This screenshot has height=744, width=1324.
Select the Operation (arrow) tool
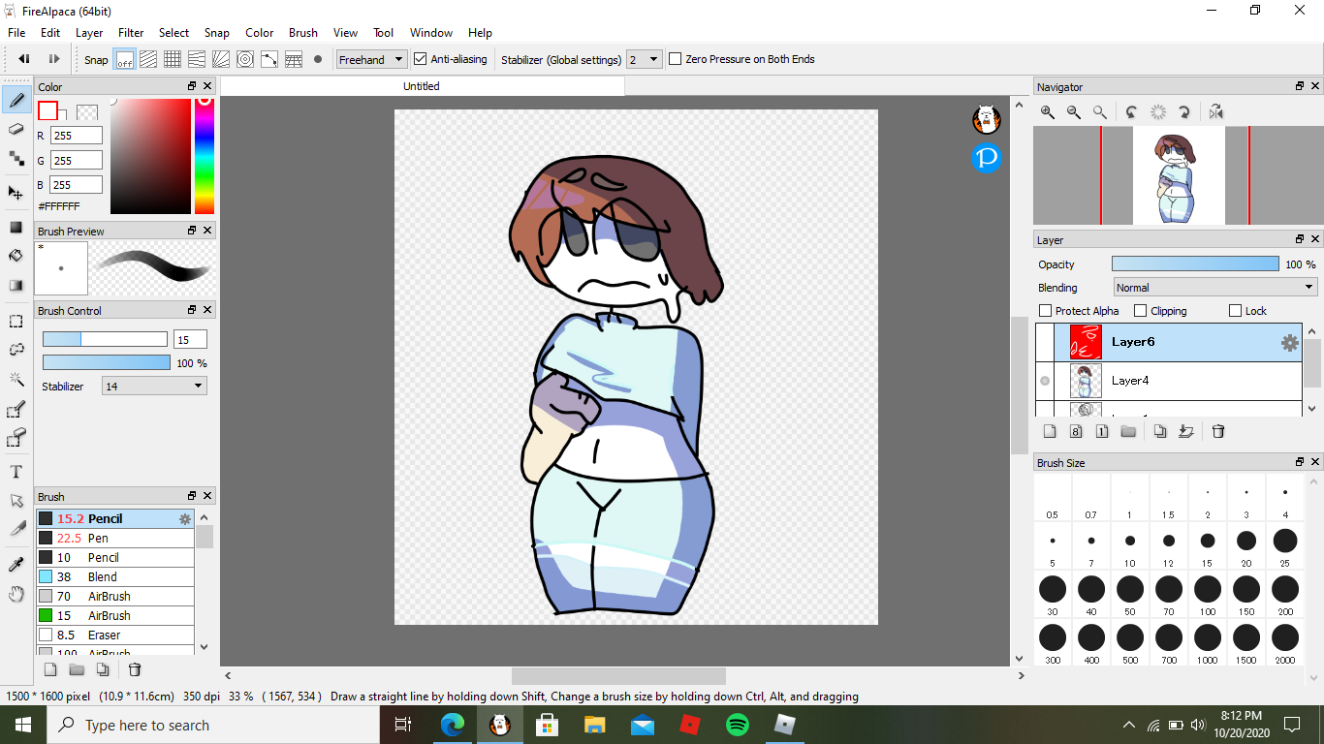pyautogui.click(x=16, y=500)
